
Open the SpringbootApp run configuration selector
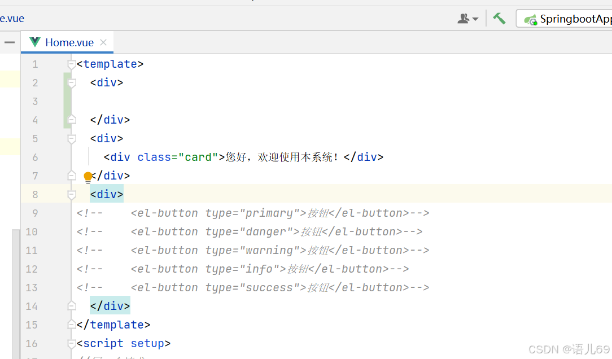(575, 19)
